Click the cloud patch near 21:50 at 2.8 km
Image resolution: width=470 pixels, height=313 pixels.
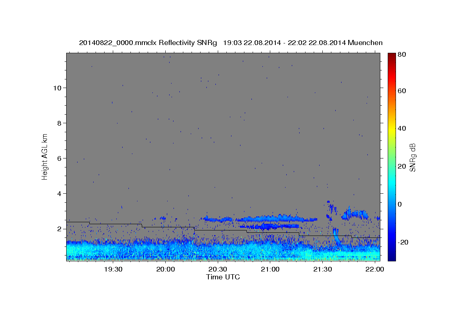point(355,214)
